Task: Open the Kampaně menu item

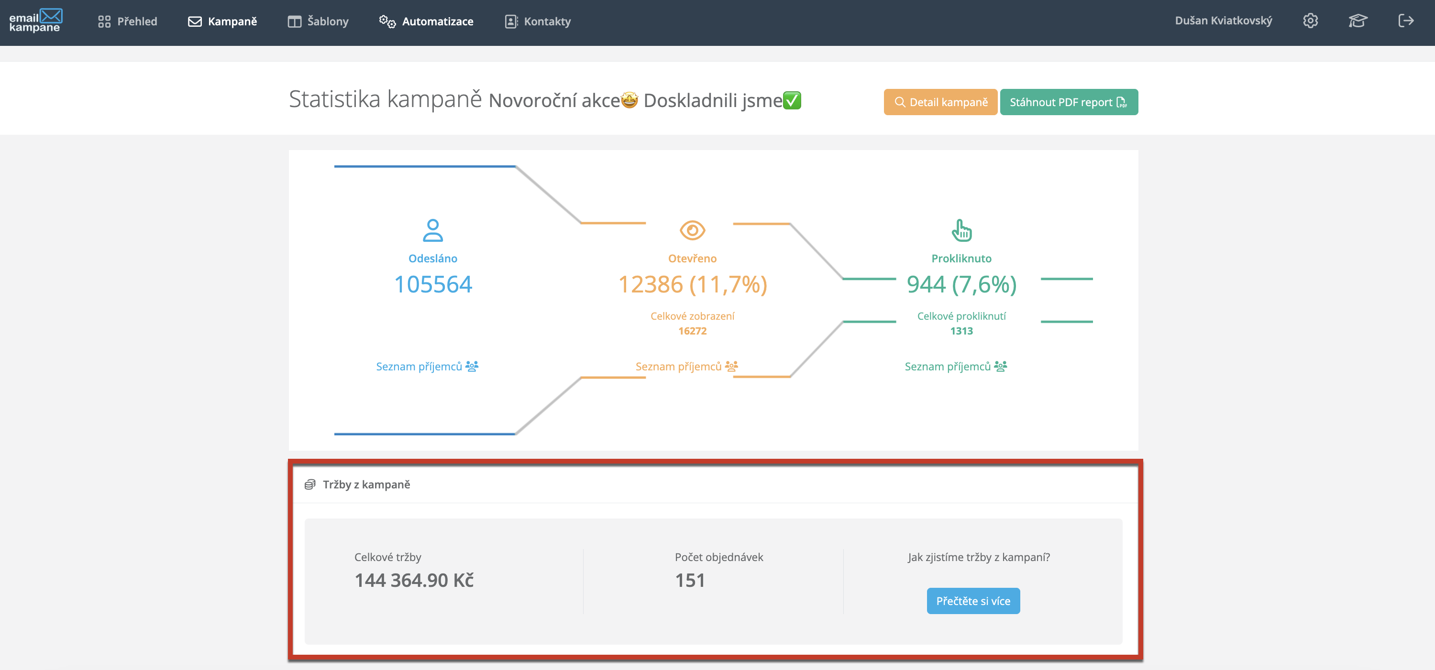Action: click(x=222, y=21)
